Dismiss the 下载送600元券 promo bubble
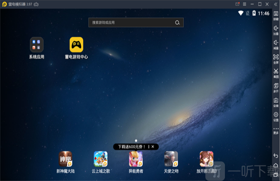280x181 pixels. click(x=153, y=147)
